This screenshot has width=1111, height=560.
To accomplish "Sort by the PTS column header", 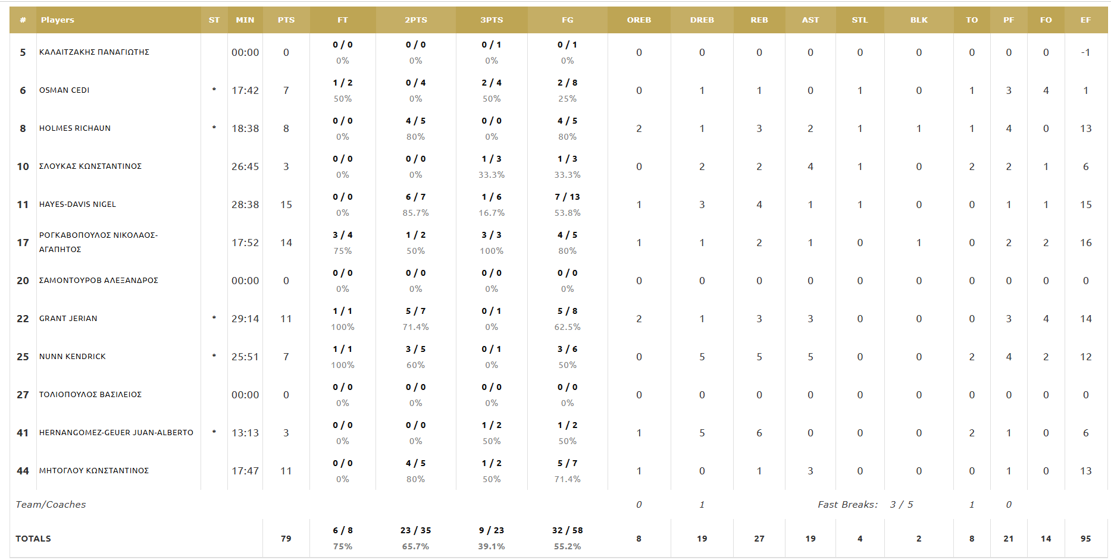I will pos(286,20).
